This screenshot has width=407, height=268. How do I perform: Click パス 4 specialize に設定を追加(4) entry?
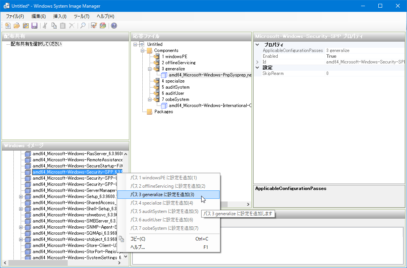coord(168,203)
